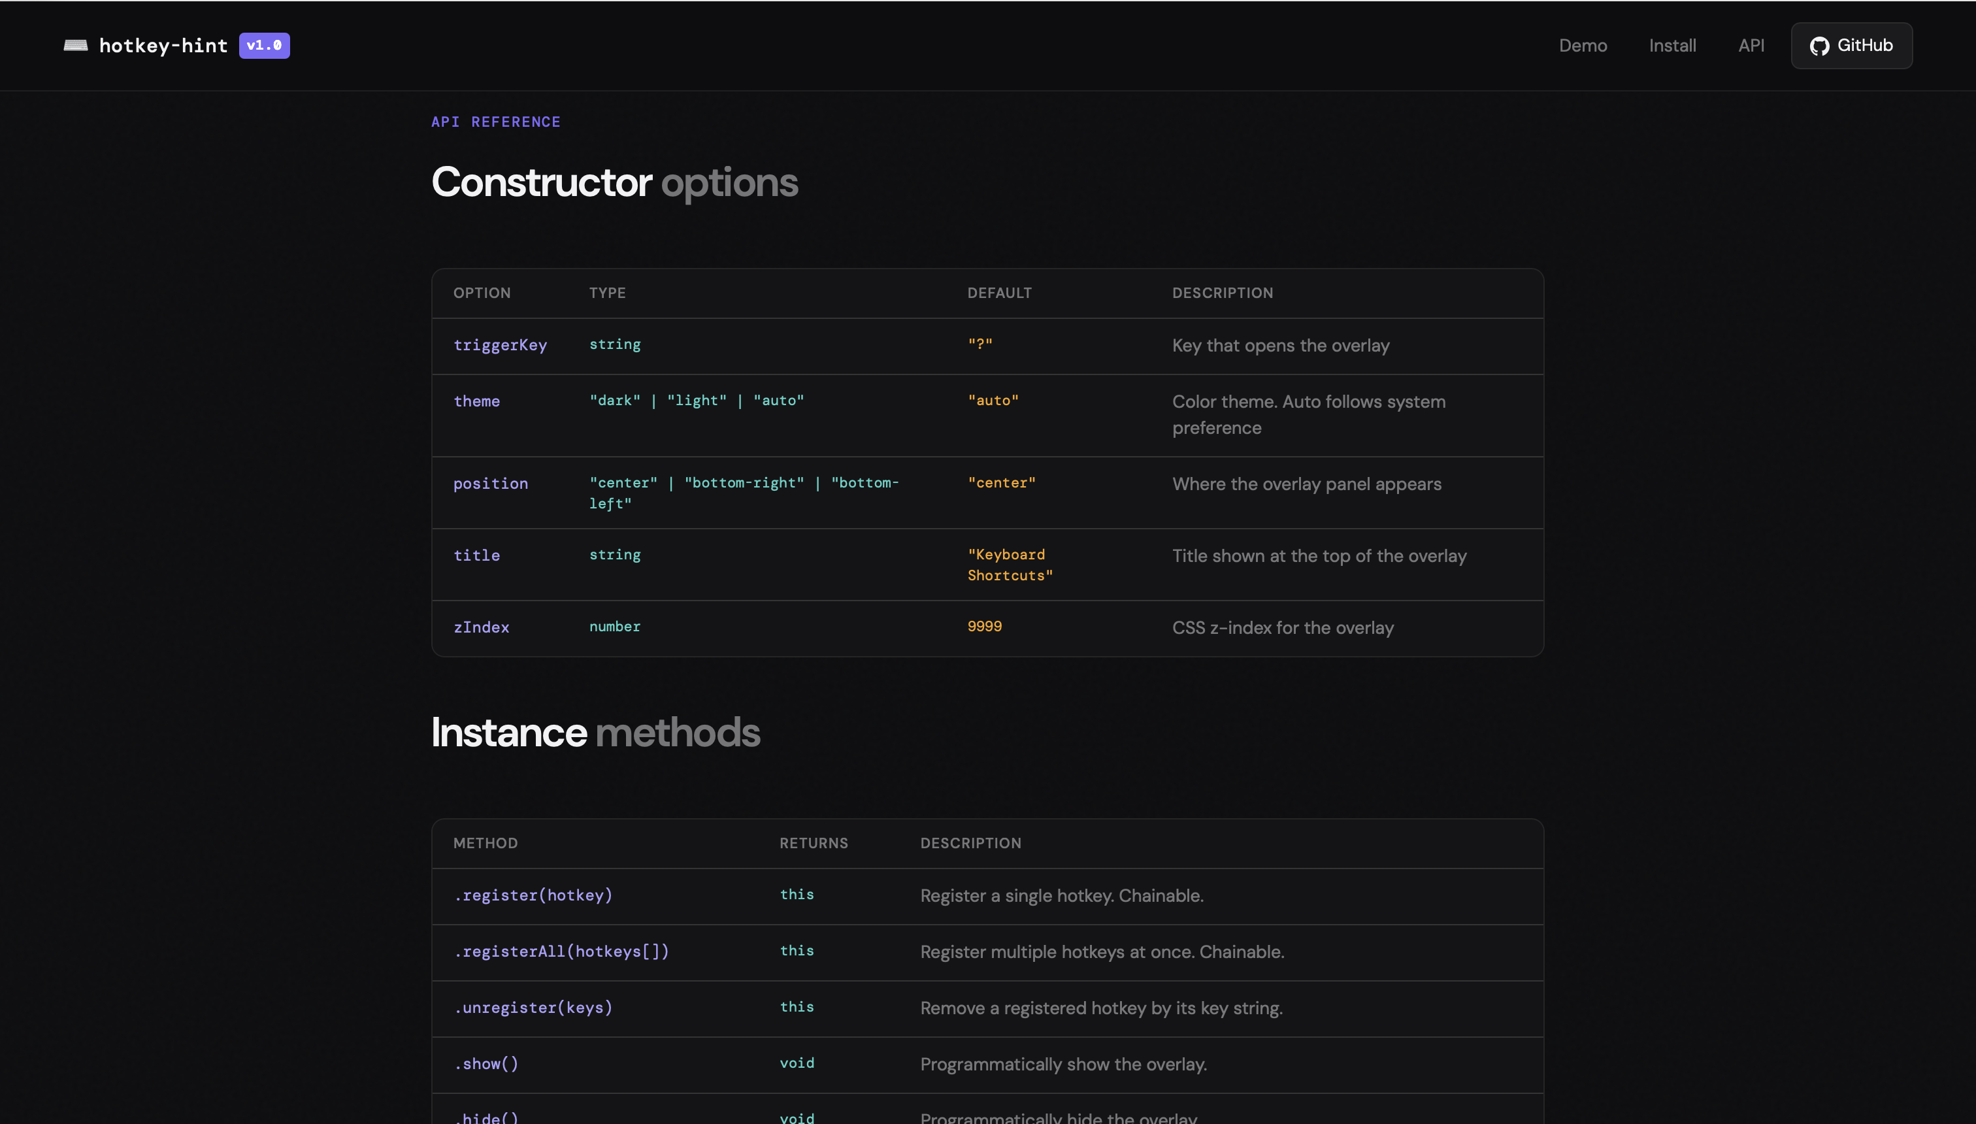Click the .unregister(keys) method name
This screenshot has height=1124, width=1976.
click(x=533, y=1008)
